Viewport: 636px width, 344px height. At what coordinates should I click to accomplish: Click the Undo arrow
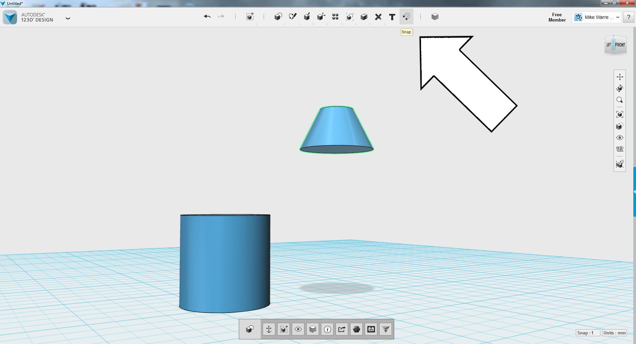pos(207,16)
